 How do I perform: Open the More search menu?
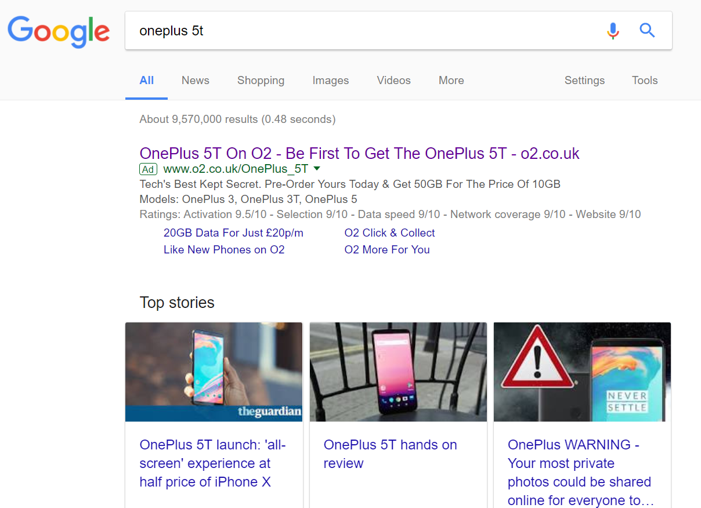click(451, 81)
